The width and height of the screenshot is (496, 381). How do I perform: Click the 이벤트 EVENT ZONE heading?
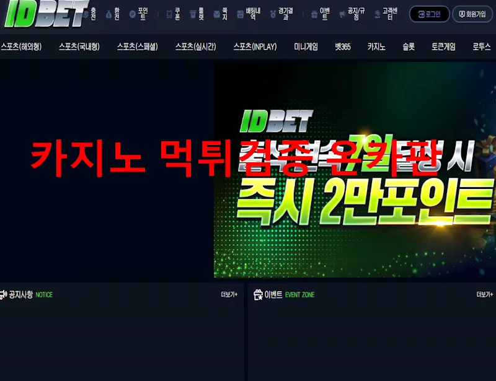pos(284,295)
